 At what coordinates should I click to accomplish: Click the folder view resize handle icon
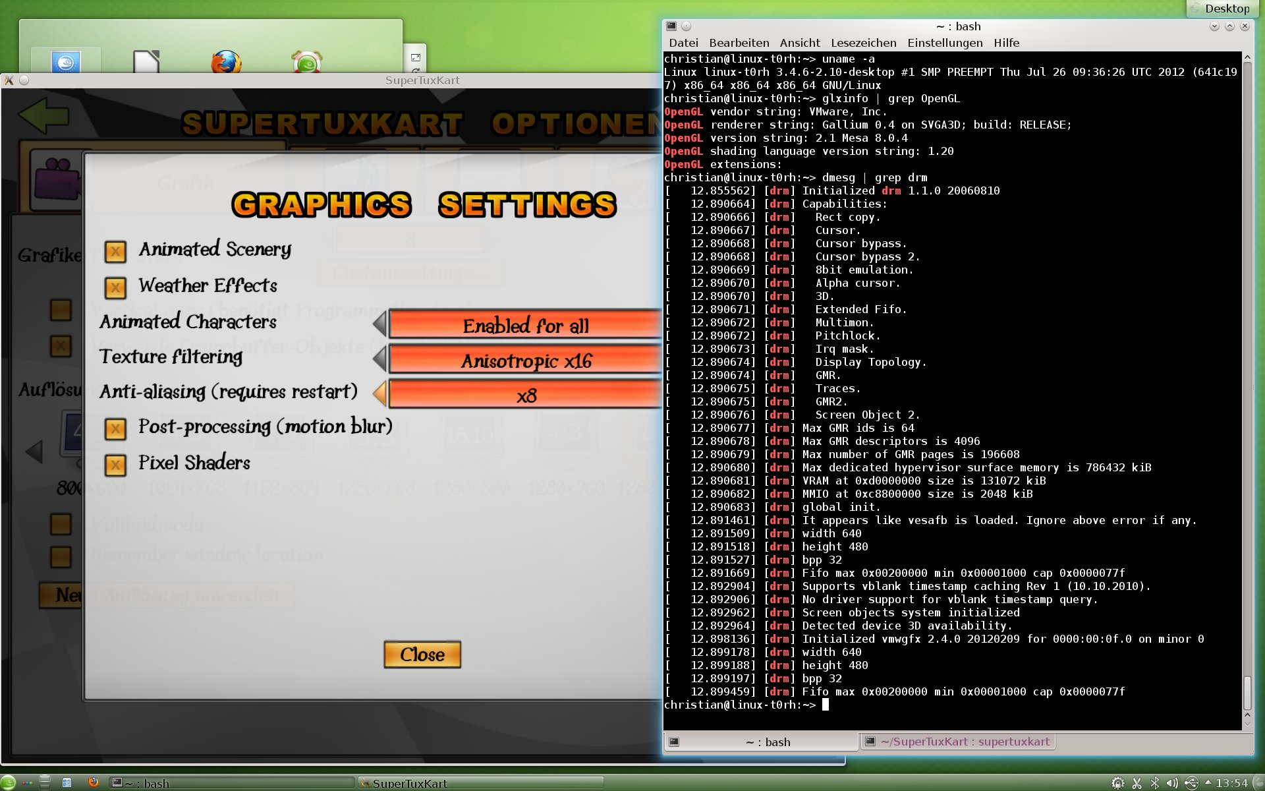(416, 57)
